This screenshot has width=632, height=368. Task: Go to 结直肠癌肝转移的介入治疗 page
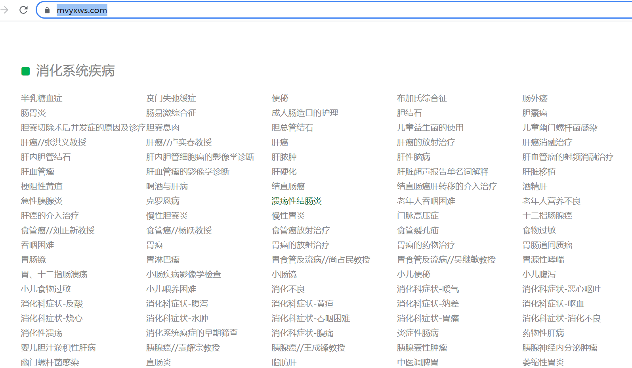(447, 186)
